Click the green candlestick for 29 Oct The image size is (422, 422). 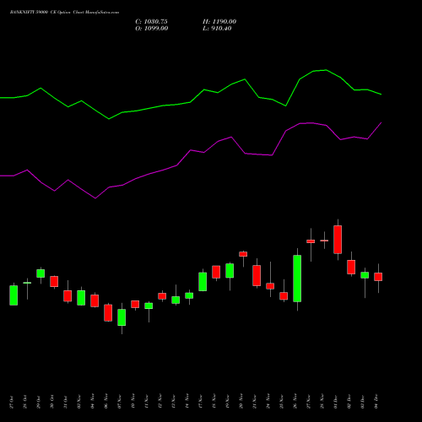point(41,273)
